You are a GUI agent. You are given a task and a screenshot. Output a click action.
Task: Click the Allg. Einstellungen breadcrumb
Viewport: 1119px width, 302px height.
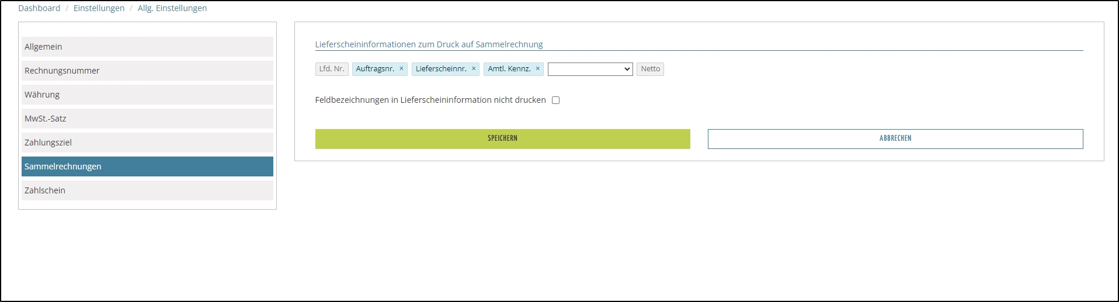click(x=172, y=8)
